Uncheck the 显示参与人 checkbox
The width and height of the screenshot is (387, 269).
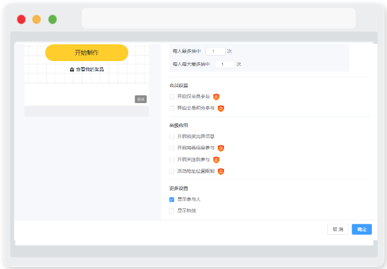(x=171, y=200)
